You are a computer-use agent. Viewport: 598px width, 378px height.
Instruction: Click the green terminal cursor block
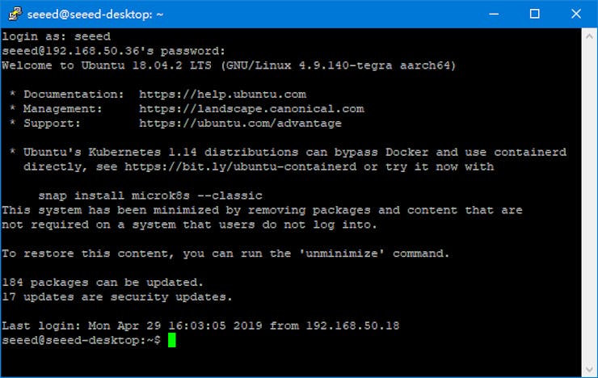coord(171,341)
